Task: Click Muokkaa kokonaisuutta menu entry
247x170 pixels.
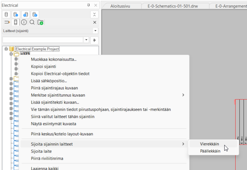Action: (x=54, y=59)
